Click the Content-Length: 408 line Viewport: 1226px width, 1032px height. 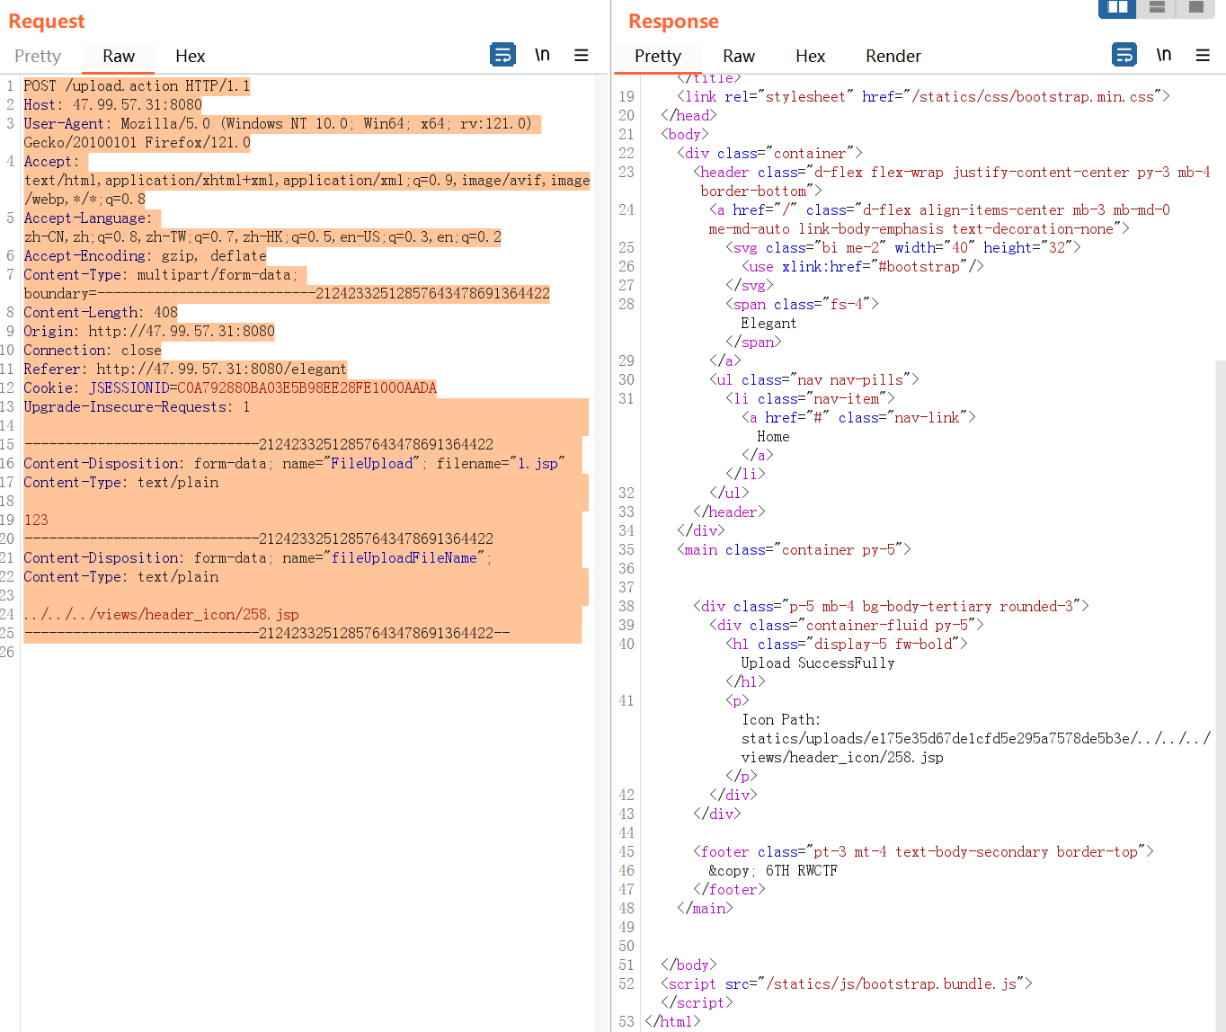(101, 313)
